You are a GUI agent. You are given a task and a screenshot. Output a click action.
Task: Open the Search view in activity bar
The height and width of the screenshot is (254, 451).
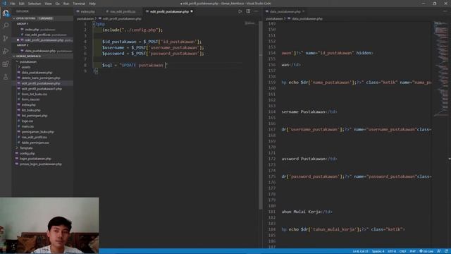click(6, 25)
